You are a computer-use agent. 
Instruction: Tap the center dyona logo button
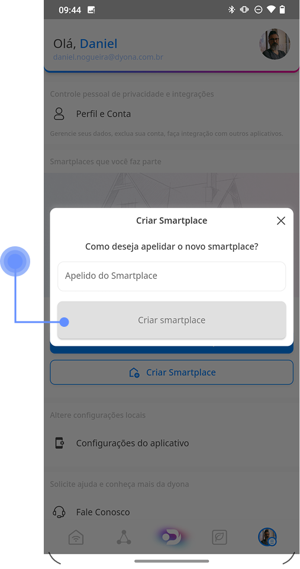(x=172, y=536)
